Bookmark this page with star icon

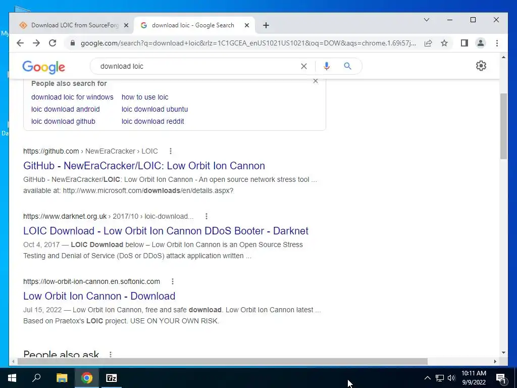[444, 43]
